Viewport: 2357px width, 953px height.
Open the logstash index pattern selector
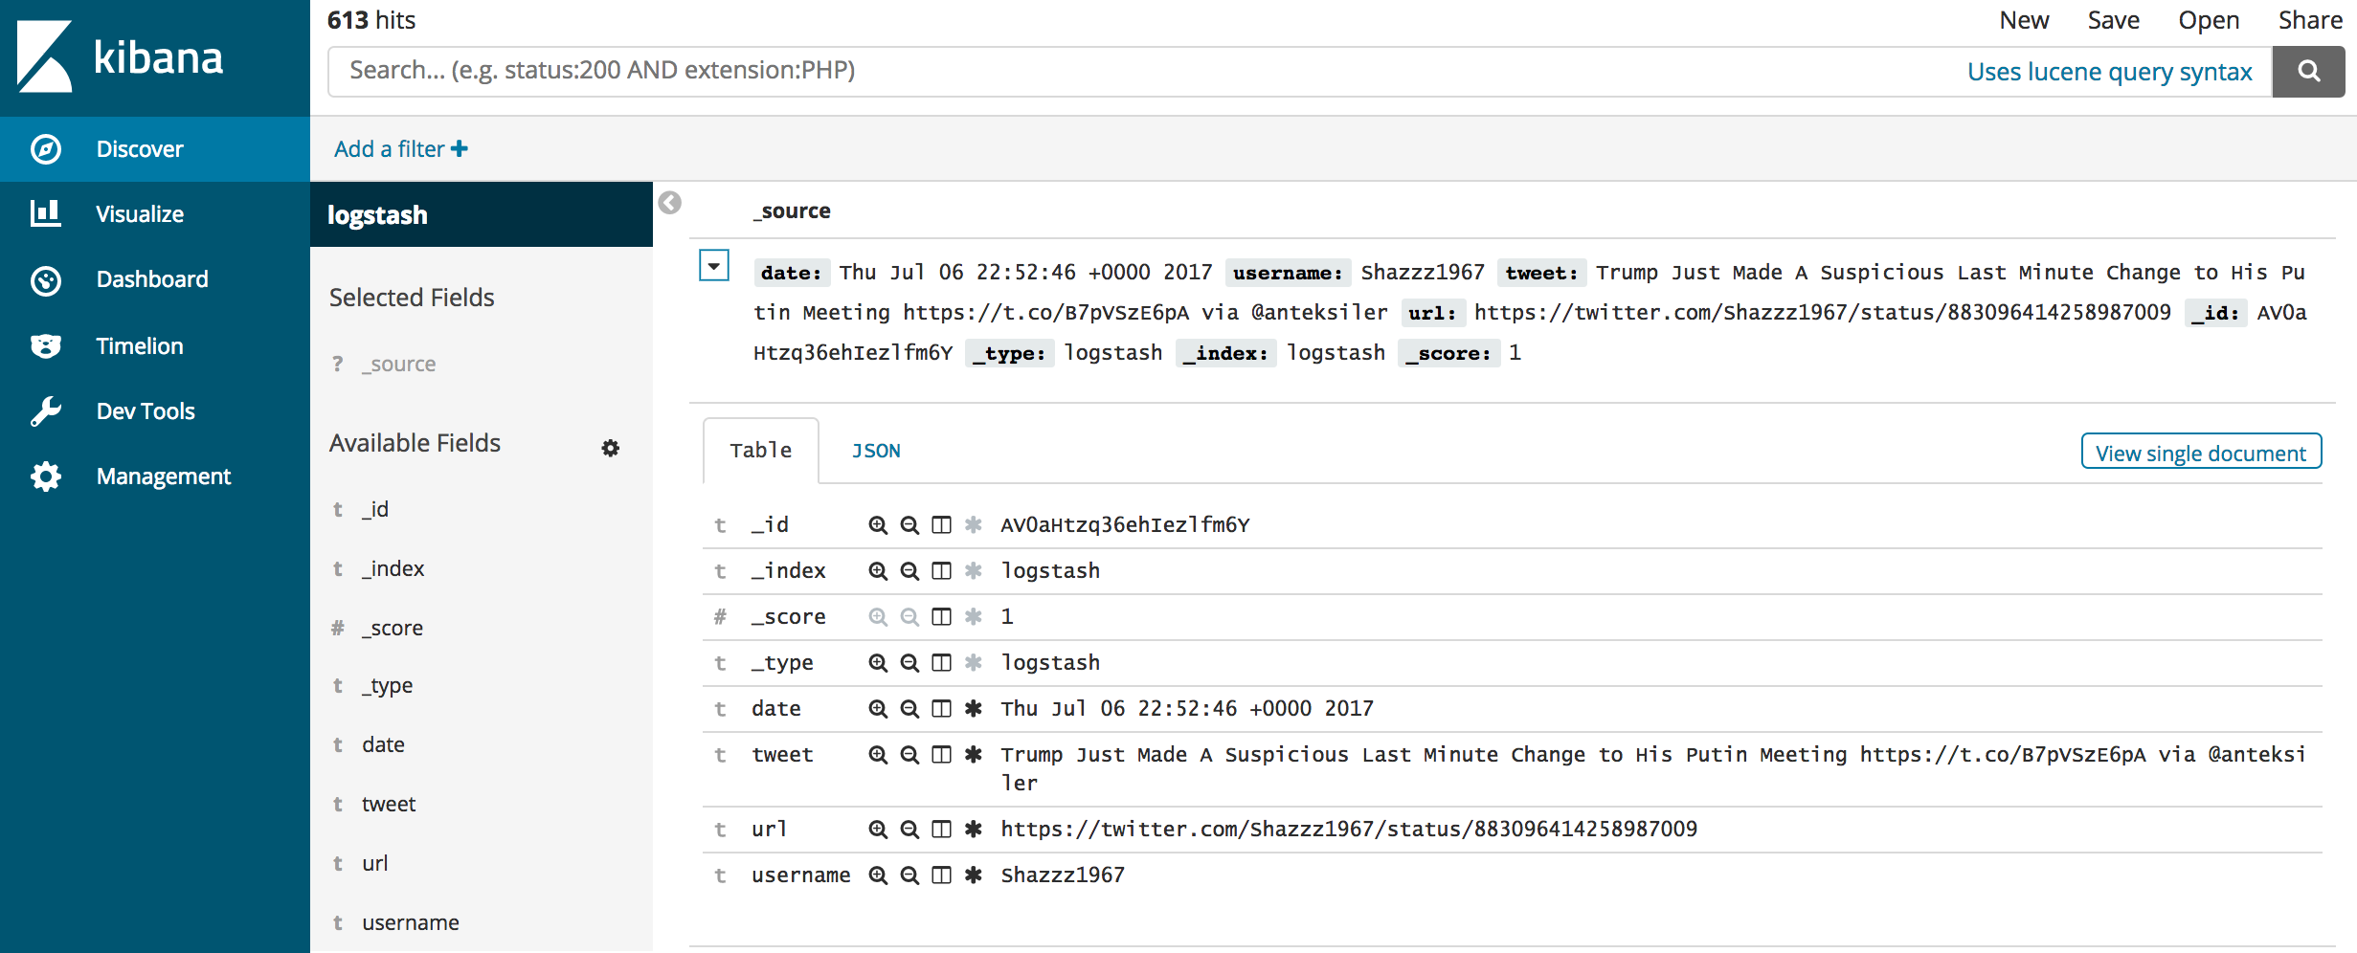pos(481,215)
